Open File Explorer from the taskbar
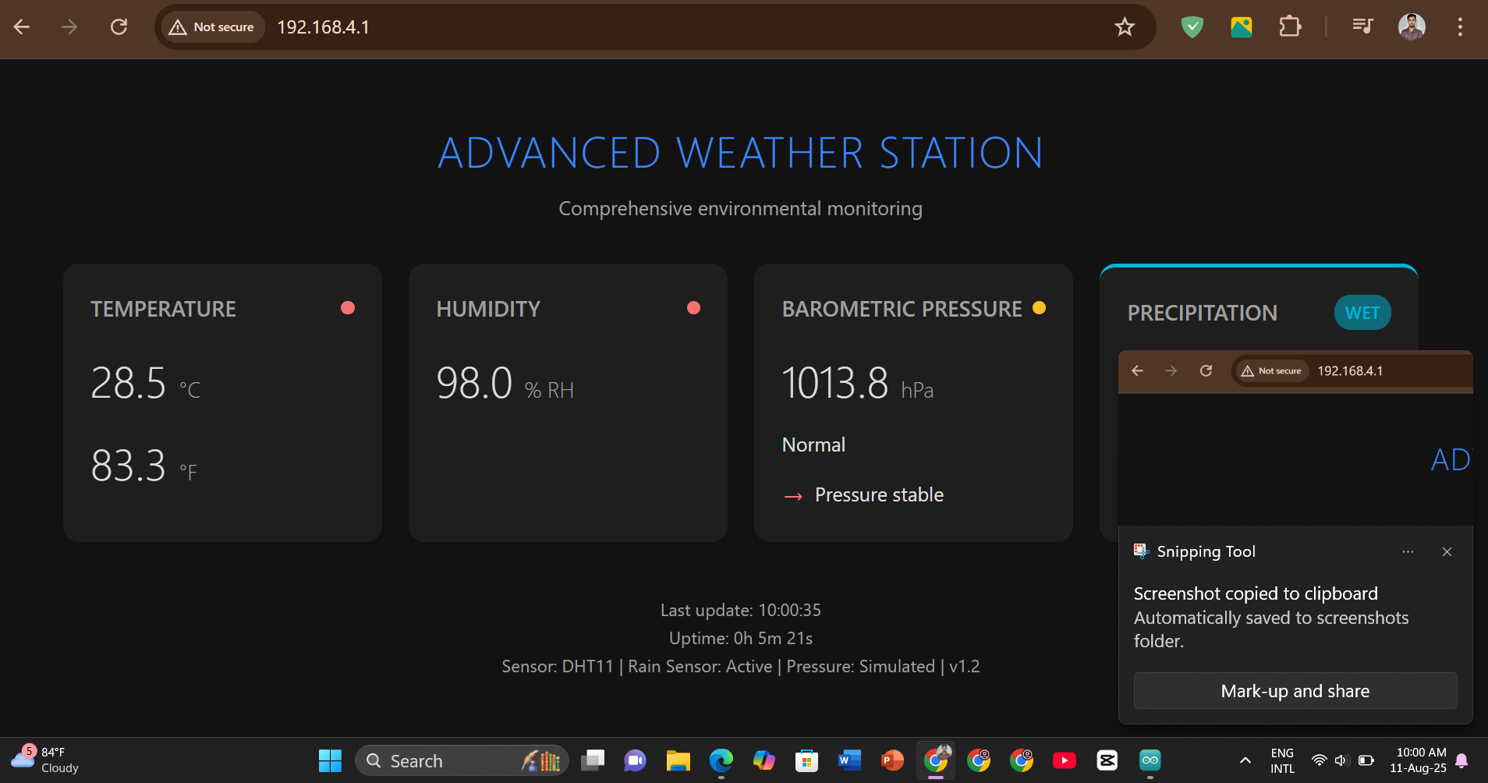The height and width of the screenshot is (783, 1488). (x=678, y=760)
